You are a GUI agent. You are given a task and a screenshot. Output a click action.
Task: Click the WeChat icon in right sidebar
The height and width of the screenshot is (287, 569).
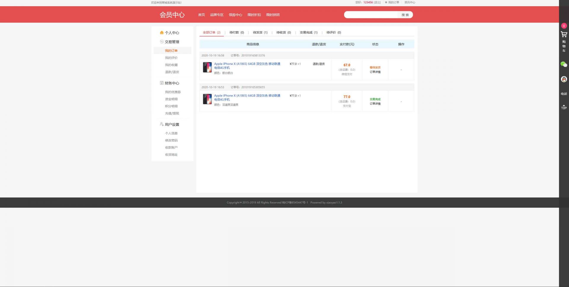pyautogui.click(x=564, y=64)
